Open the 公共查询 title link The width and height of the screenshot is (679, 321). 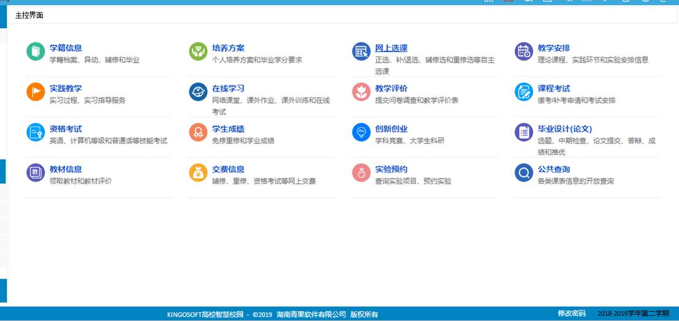coord(554,169)
